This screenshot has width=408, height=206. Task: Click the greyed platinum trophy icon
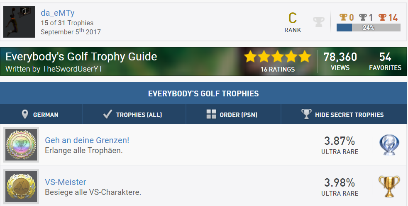coord(318,22)
